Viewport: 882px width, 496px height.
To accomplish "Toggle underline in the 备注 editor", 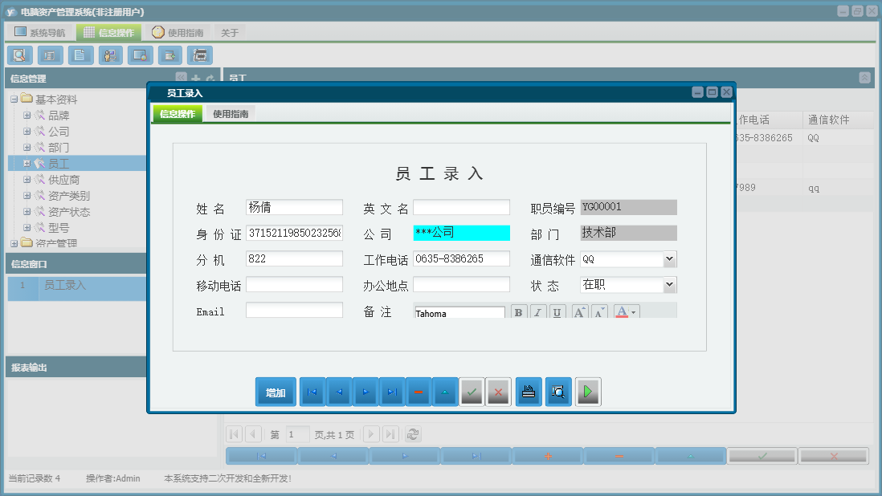I will [x=557, y=313].
